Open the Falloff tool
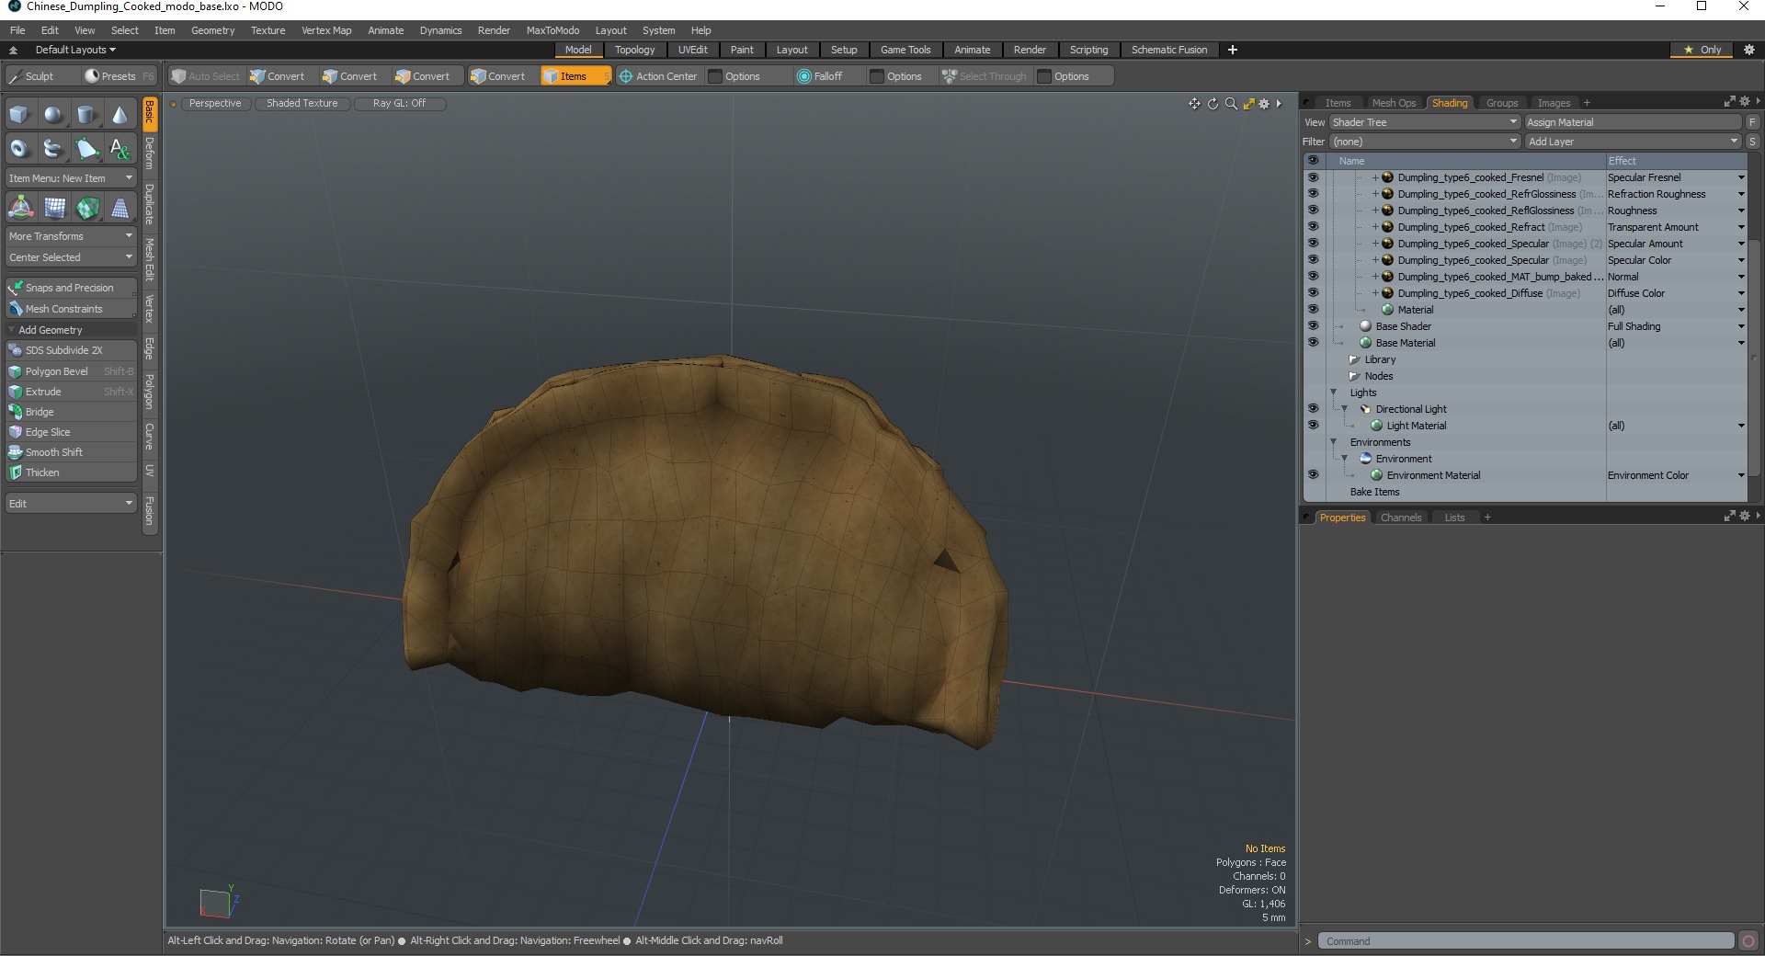 click(x=820, y=76)
